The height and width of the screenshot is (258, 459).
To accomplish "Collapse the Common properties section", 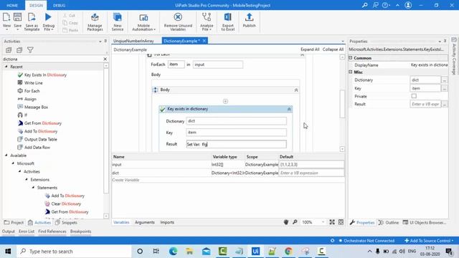I will click(x=351, y=58).
